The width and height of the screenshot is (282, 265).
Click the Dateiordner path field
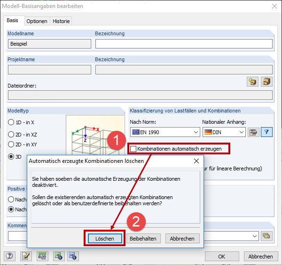[140, 95]
